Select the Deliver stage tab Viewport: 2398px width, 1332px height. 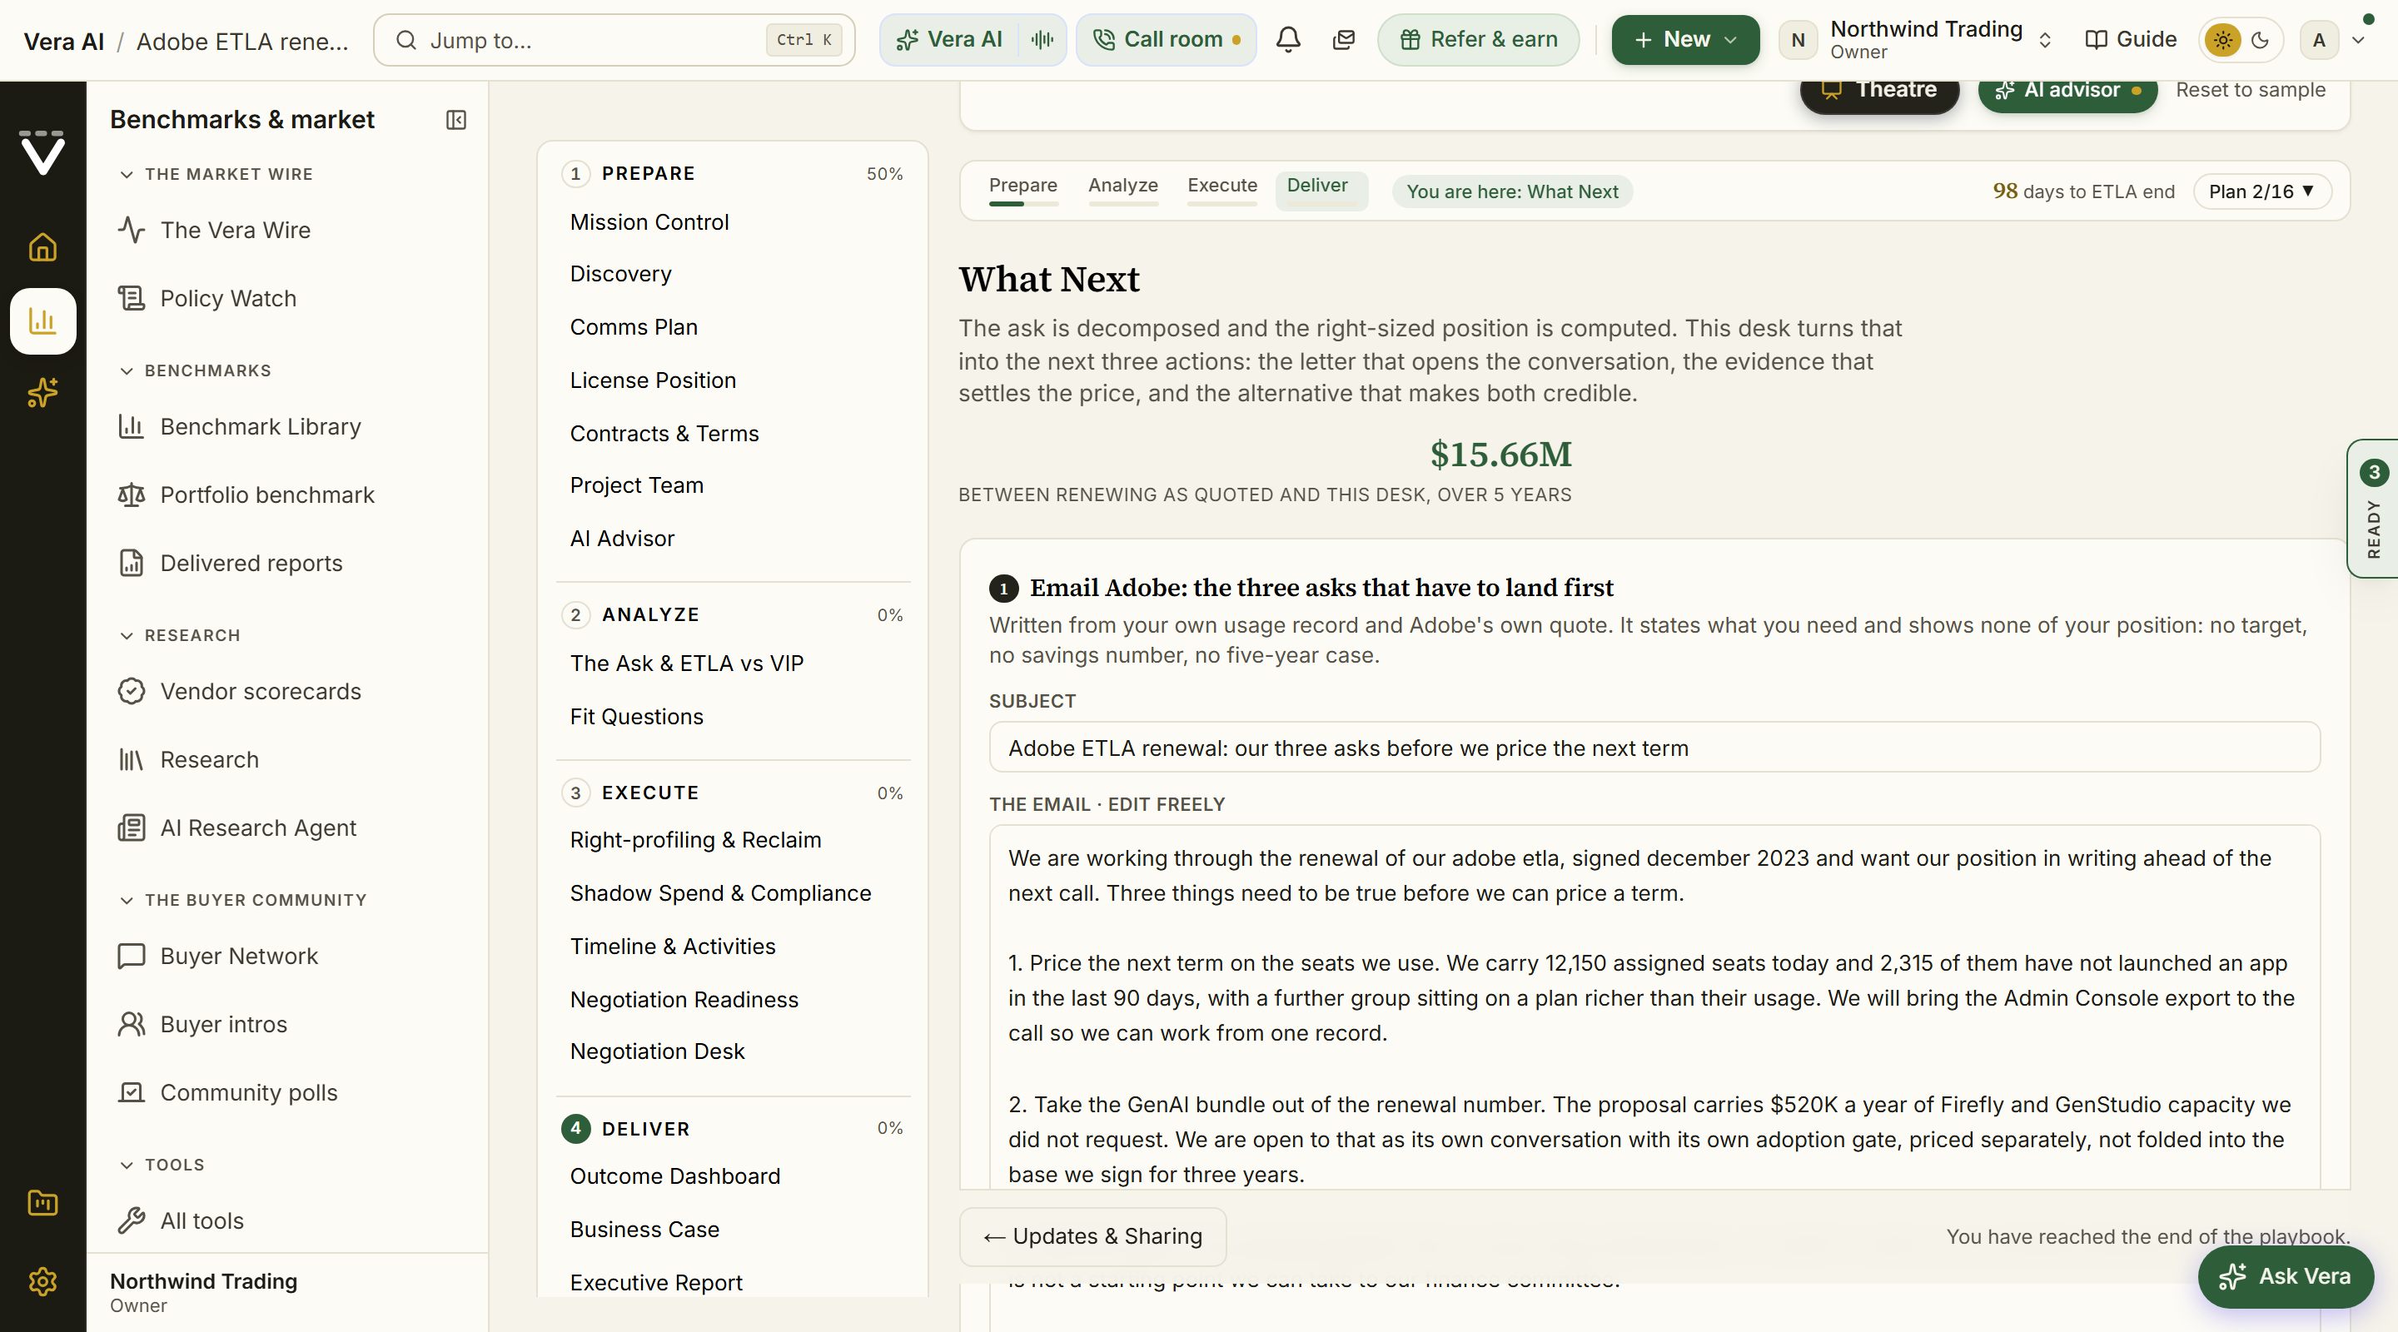[1321, 189]
